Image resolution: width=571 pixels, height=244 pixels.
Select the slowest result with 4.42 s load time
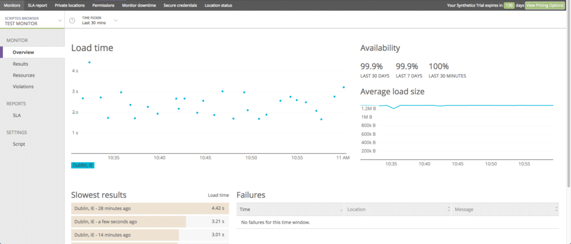(150, 208)
